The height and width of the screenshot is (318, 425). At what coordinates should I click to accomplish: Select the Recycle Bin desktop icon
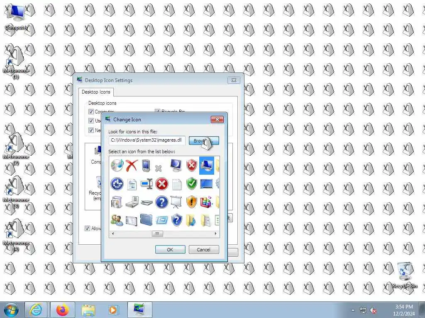pyautogui.click(x=405, y=275)
